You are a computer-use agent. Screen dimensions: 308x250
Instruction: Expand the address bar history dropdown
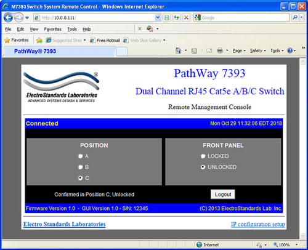click(x=158, y=18)
